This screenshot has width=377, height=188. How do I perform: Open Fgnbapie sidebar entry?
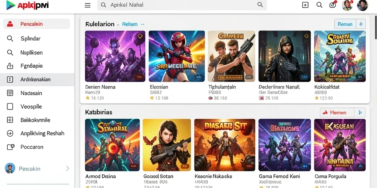[36, 66]
